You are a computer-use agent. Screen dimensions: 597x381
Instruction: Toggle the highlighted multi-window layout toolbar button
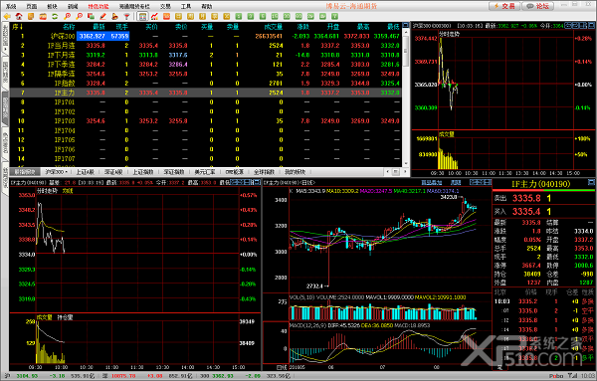click(x=142, y=16)
